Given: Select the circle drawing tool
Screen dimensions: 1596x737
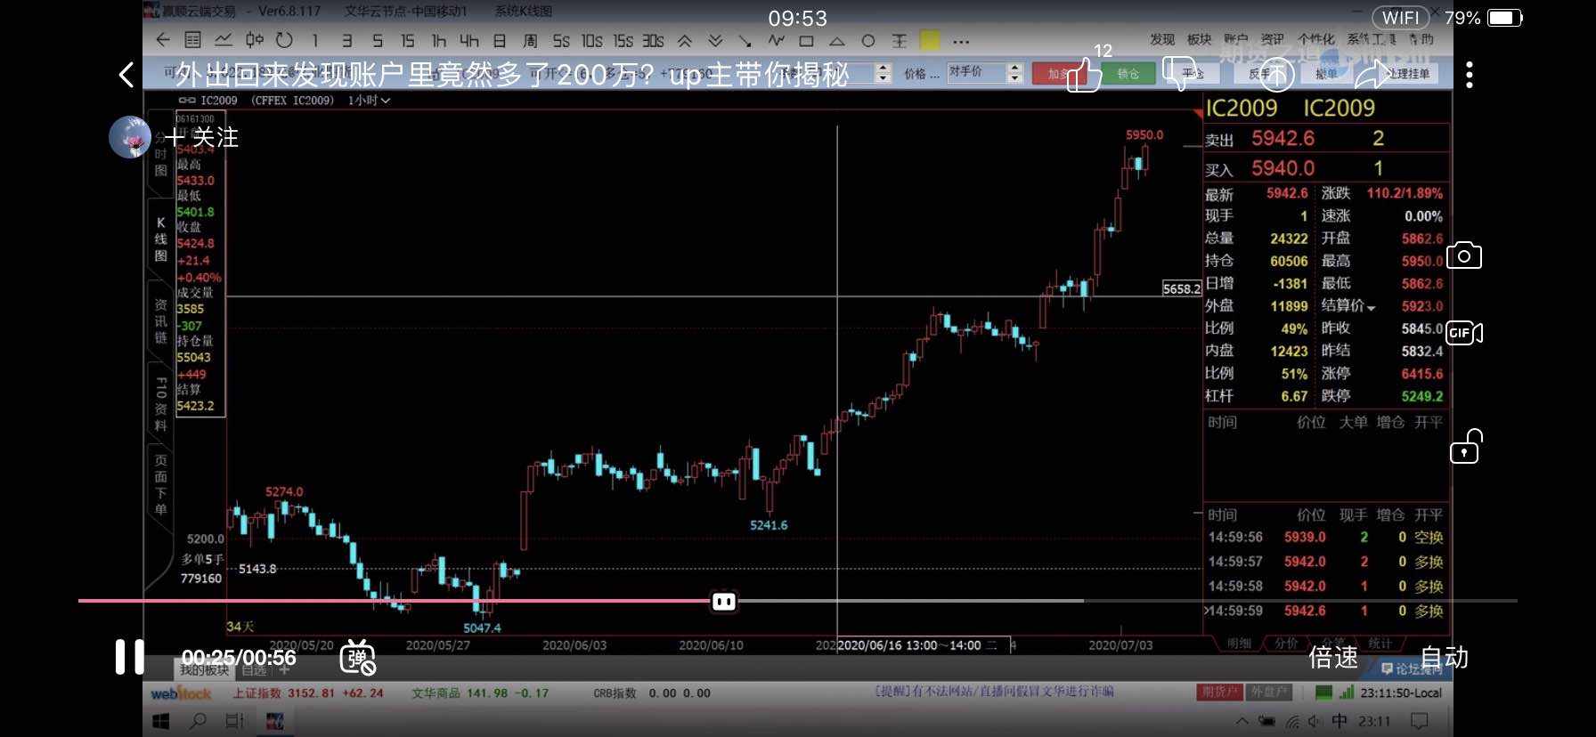Looking at the screenshot, I should point(868,41).
